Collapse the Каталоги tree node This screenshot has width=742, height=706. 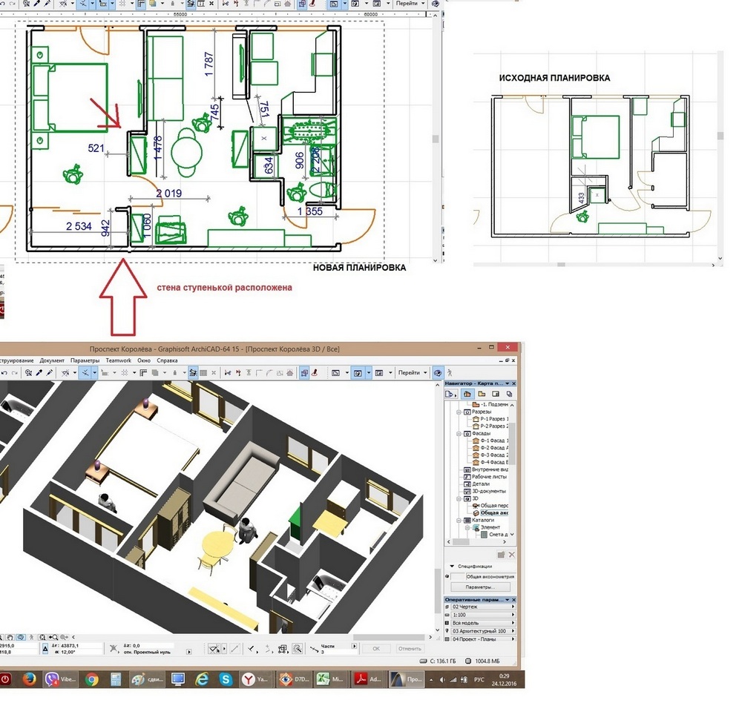[x=459, y=520]
